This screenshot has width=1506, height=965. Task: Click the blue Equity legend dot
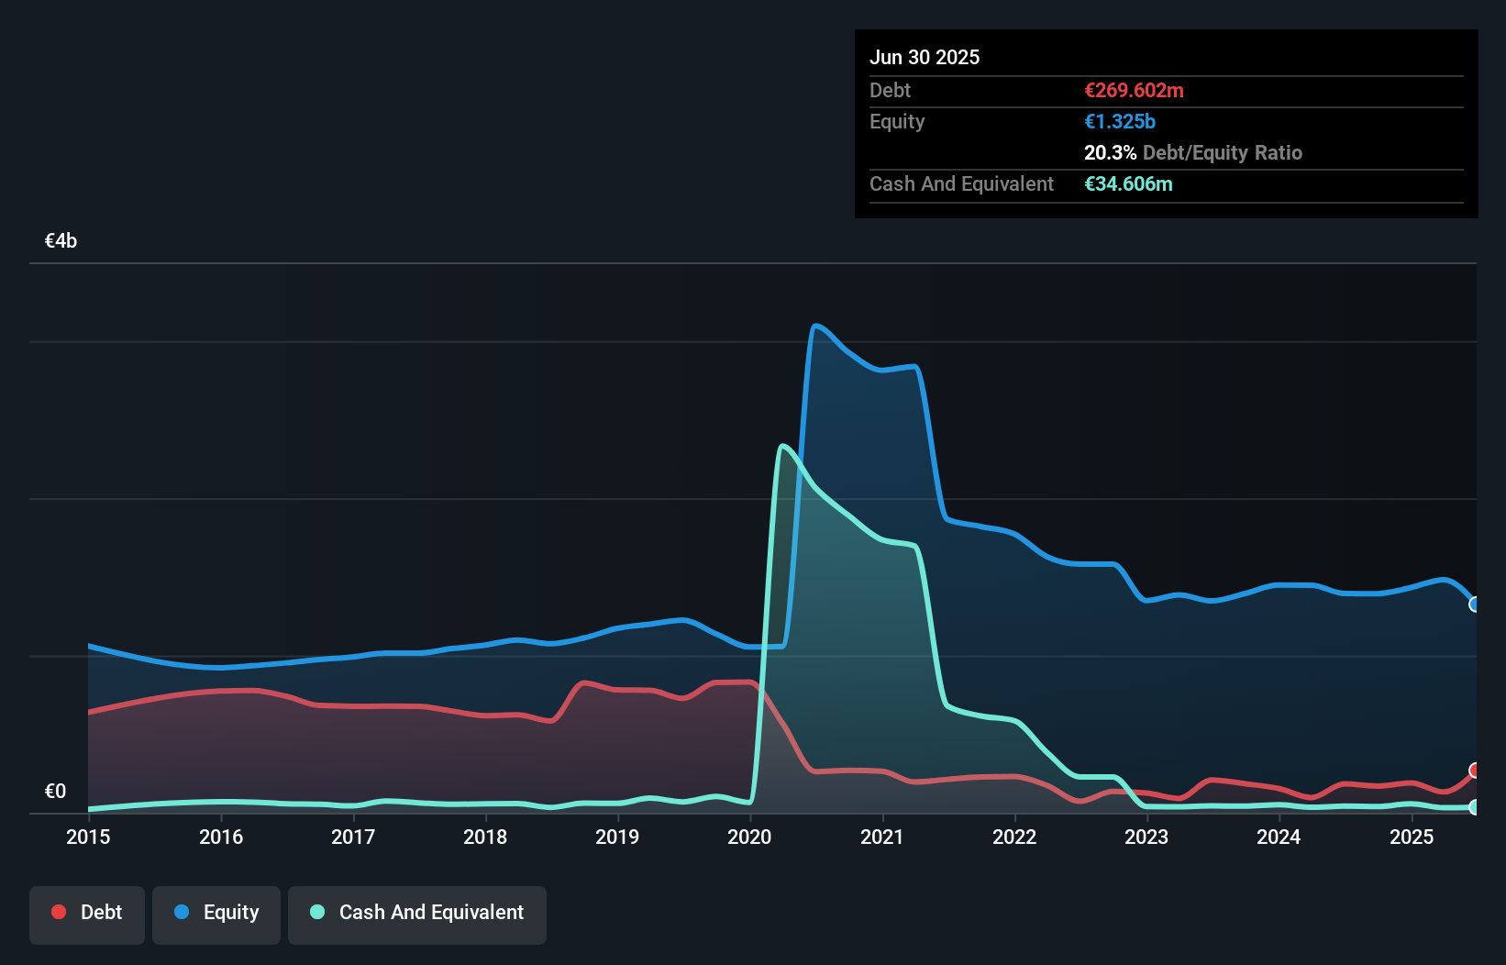(185, 913)
